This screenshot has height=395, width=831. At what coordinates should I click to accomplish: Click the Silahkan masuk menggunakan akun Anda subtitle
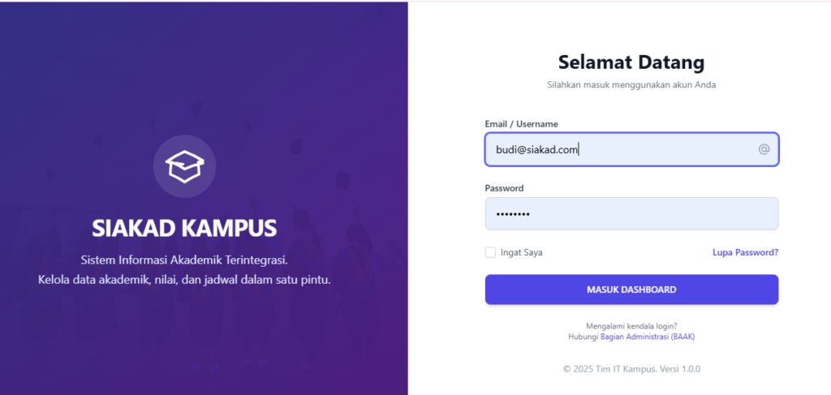[631, 84]
